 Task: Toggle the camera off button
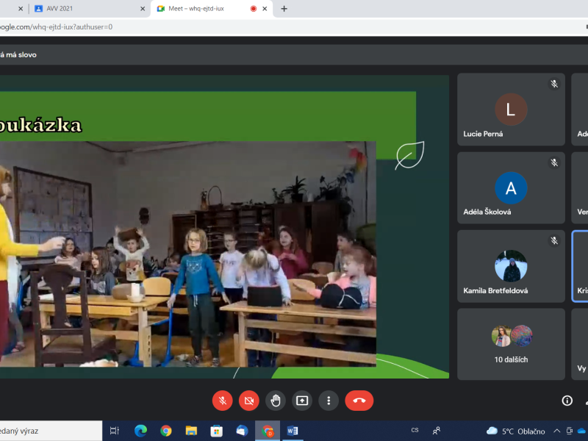pos(249,401)
